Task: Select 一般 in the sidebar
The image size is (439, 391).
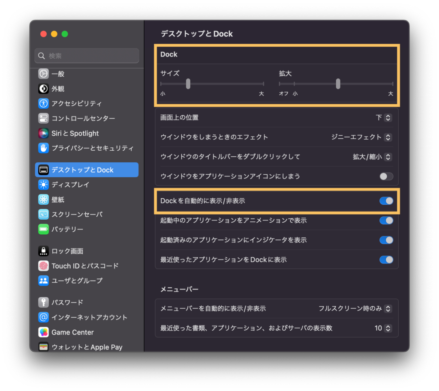Action: pyautogui.click(x=87, y=74)
